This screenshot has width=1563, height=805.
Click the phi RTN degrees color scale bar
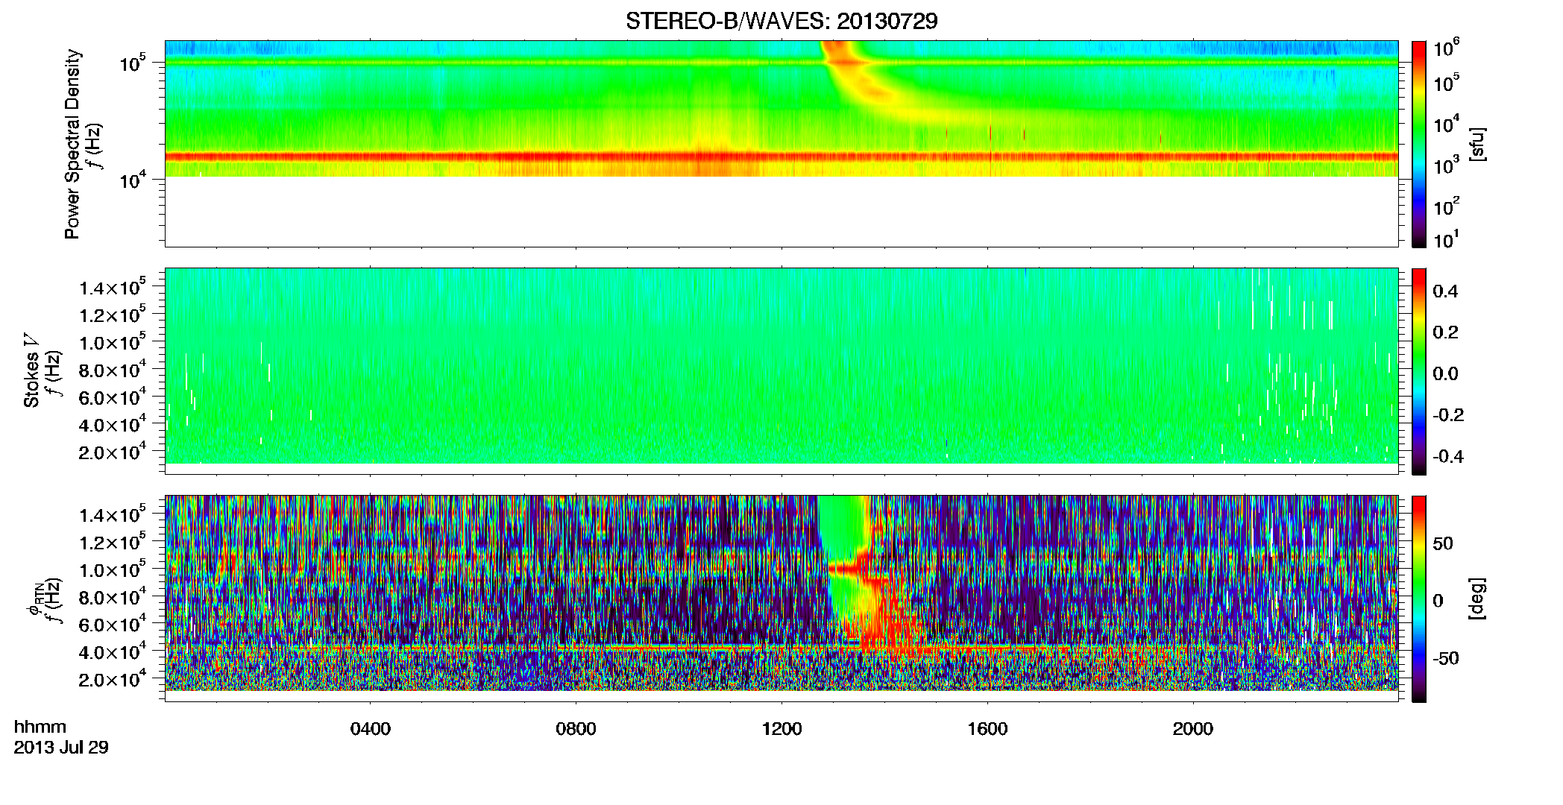click(1419, 599)
